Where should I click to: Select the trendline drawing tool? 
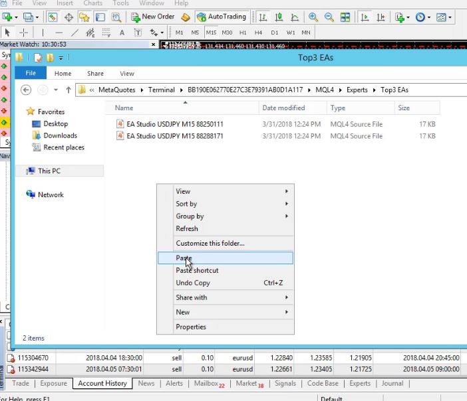75,32
